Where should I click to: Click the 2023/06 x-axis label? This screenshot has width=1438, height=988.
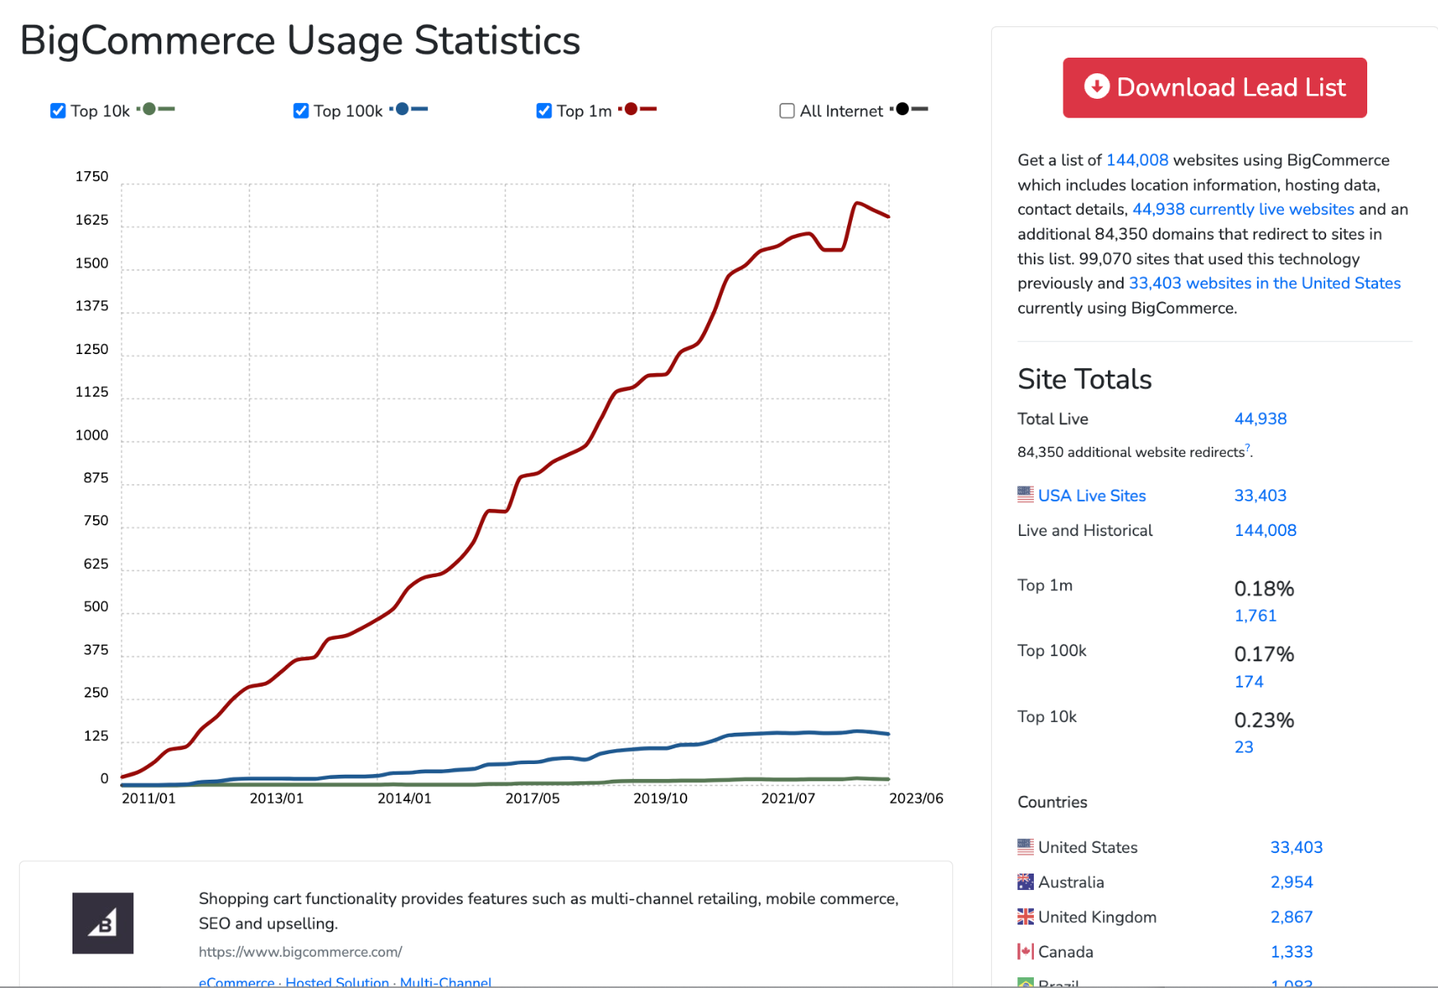(x=916, y=799)
